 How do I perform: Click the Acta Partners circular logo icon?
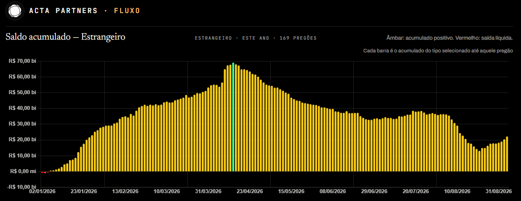point(15,11)
